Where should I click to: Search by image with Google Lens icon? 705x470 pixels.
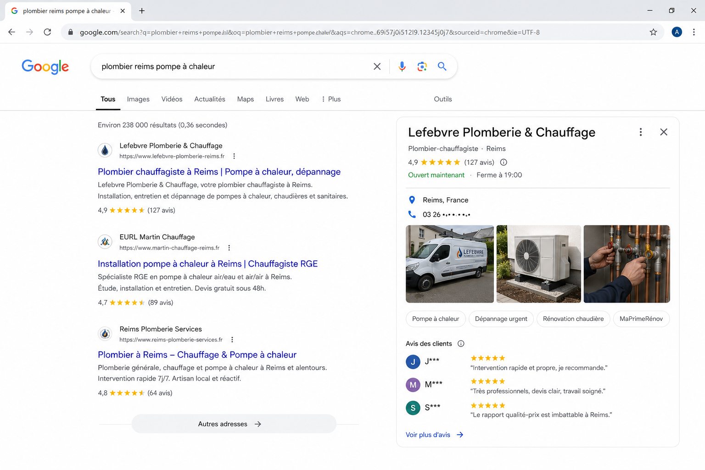pyautogui.click(x=422, y=67)
